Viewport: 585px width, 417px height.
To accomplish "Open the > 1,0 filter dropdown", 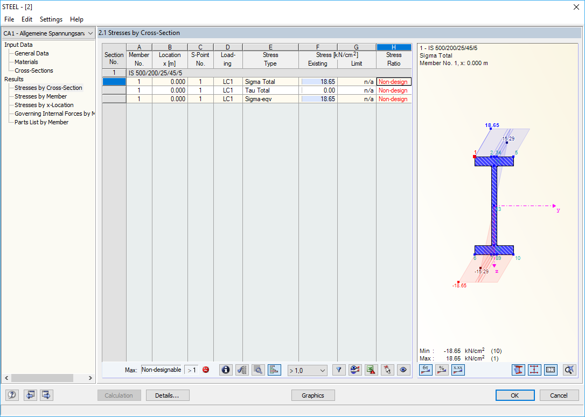I will [307, 370].
